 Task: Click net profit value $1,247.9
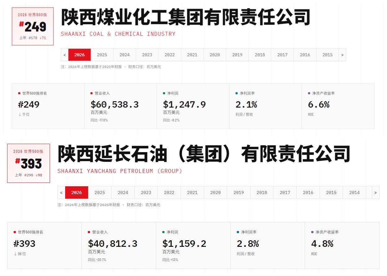pyautogui.click(x=184, y=104)
